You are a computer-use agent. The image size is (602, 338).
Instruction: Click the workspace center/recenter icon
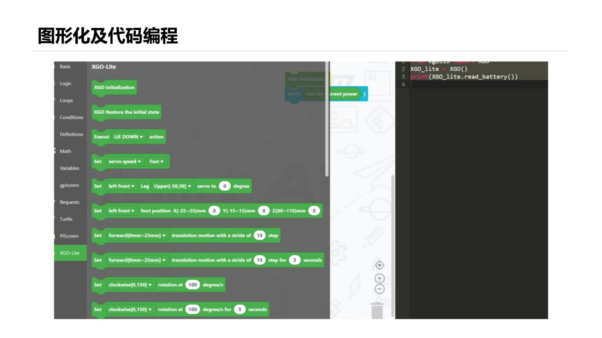tap(379, 265)
